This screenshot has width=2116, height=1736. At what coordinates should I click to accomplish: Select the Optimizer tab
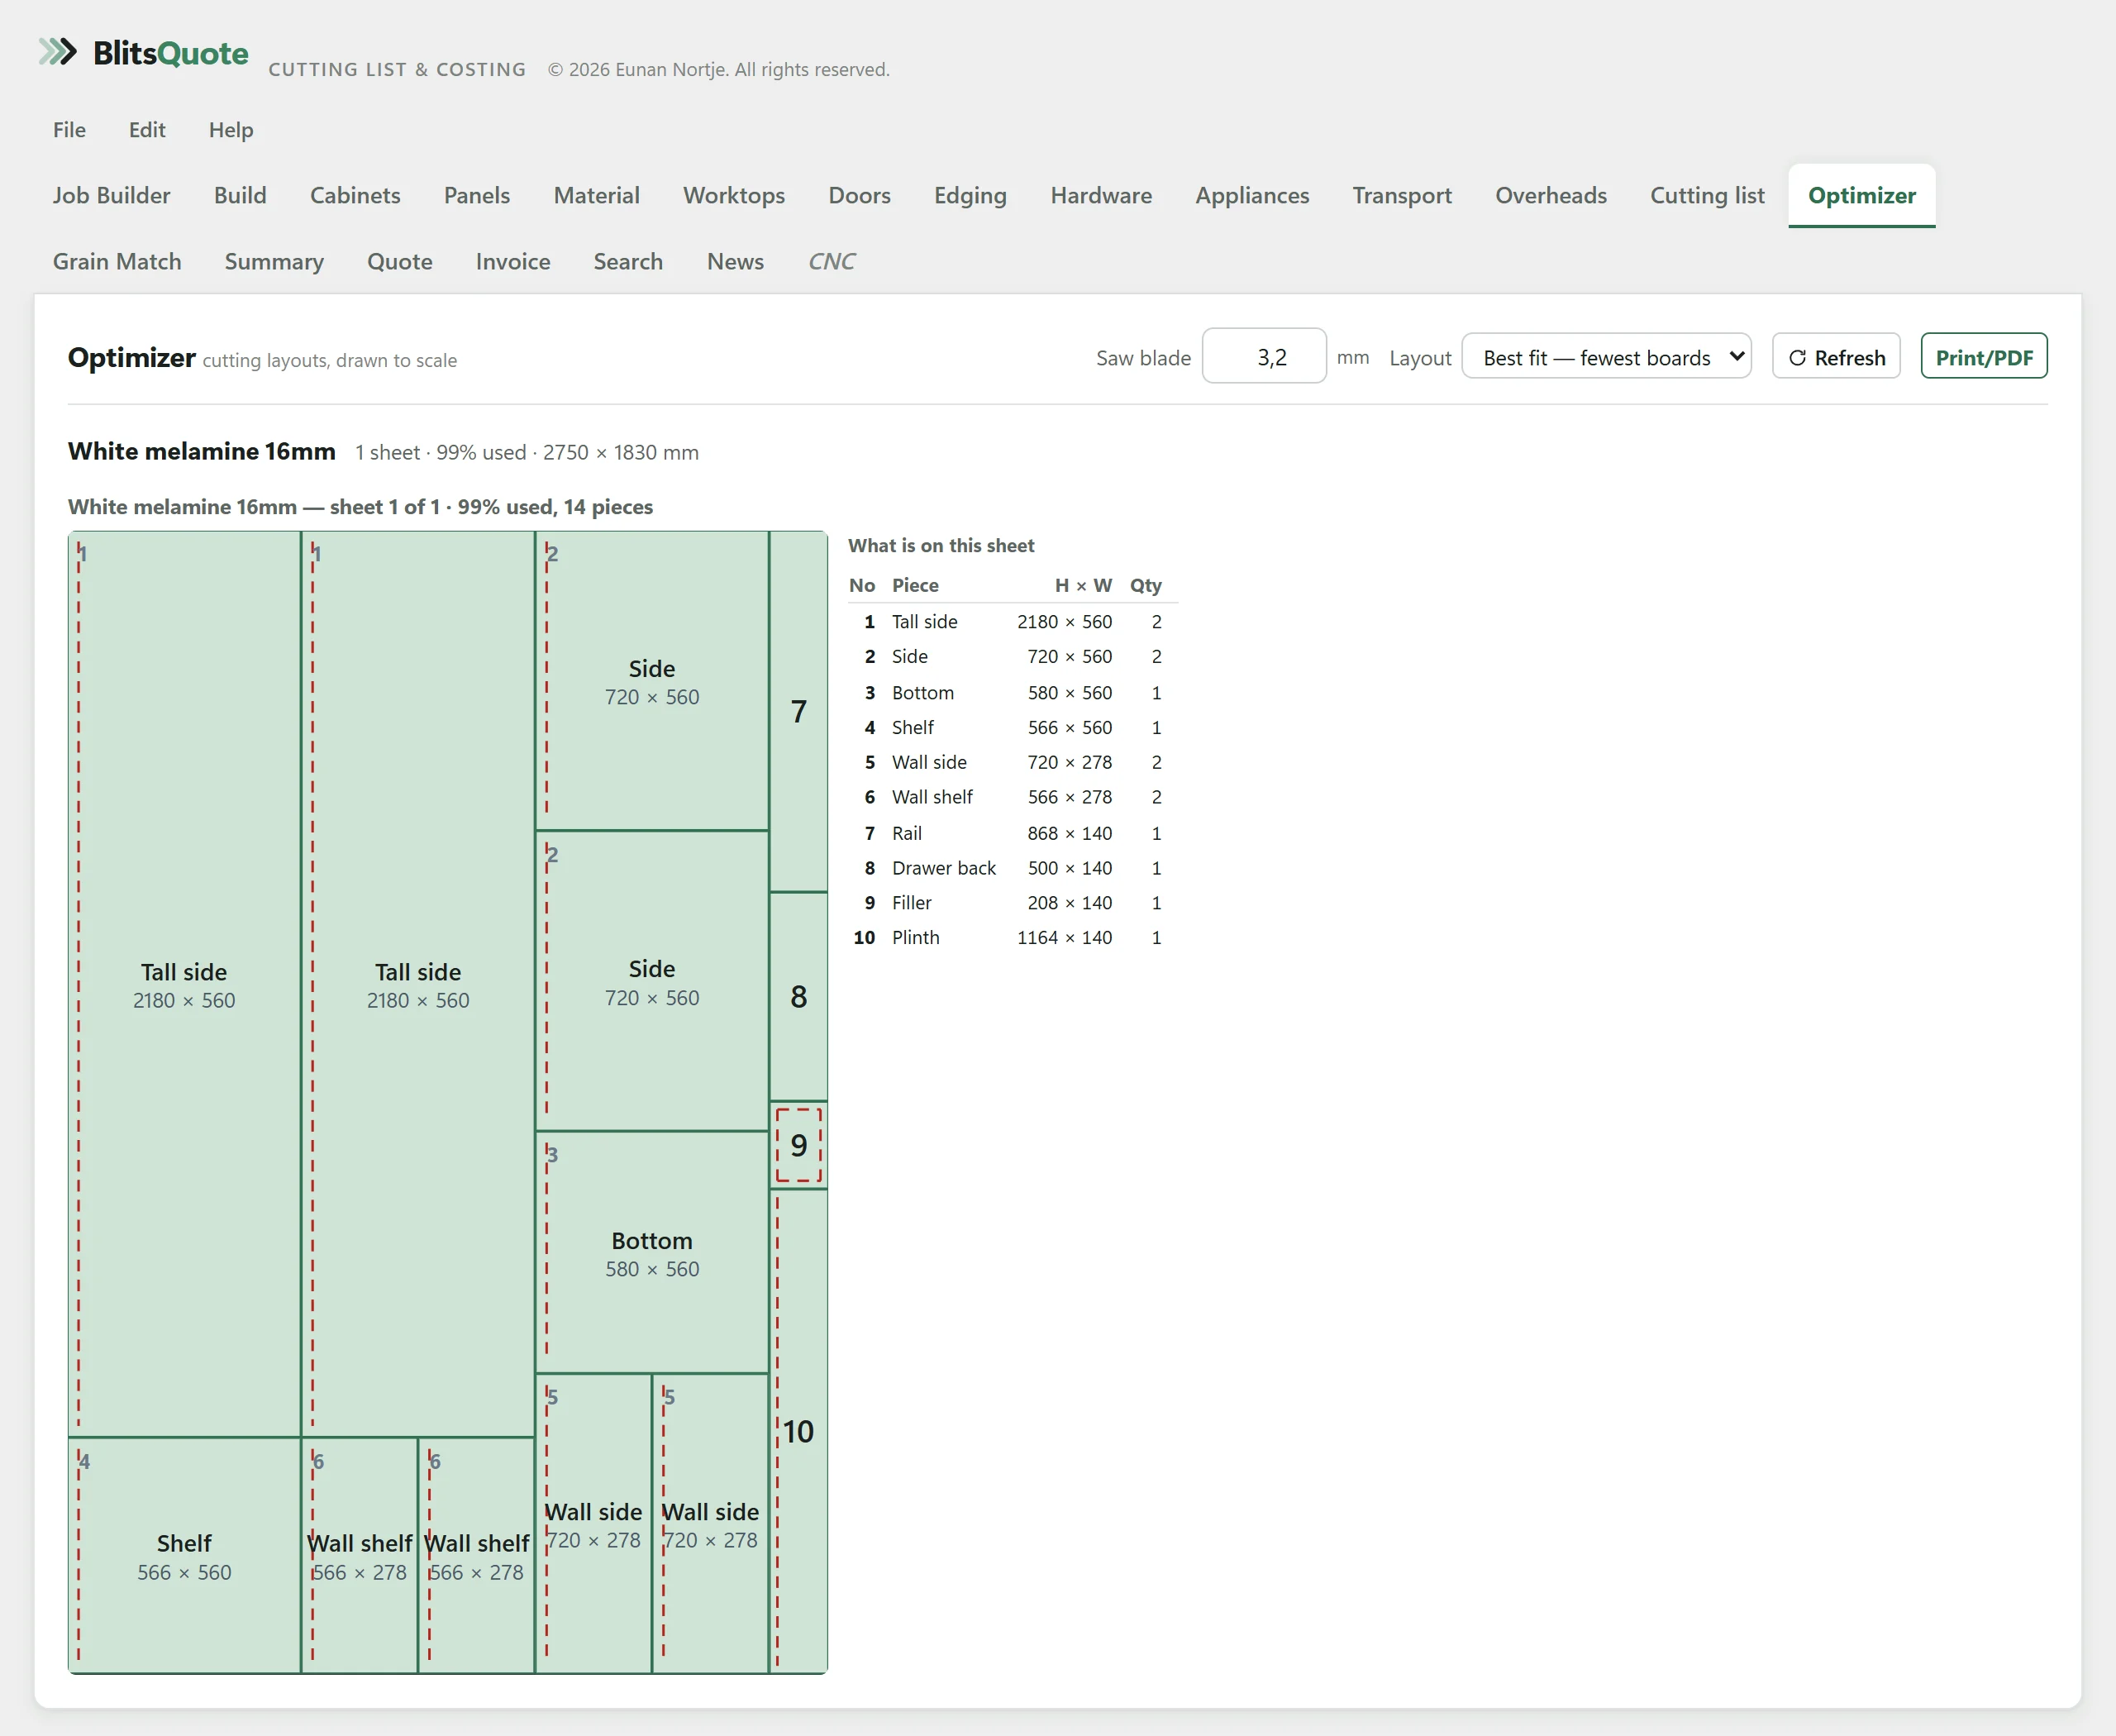(1862, 195)
